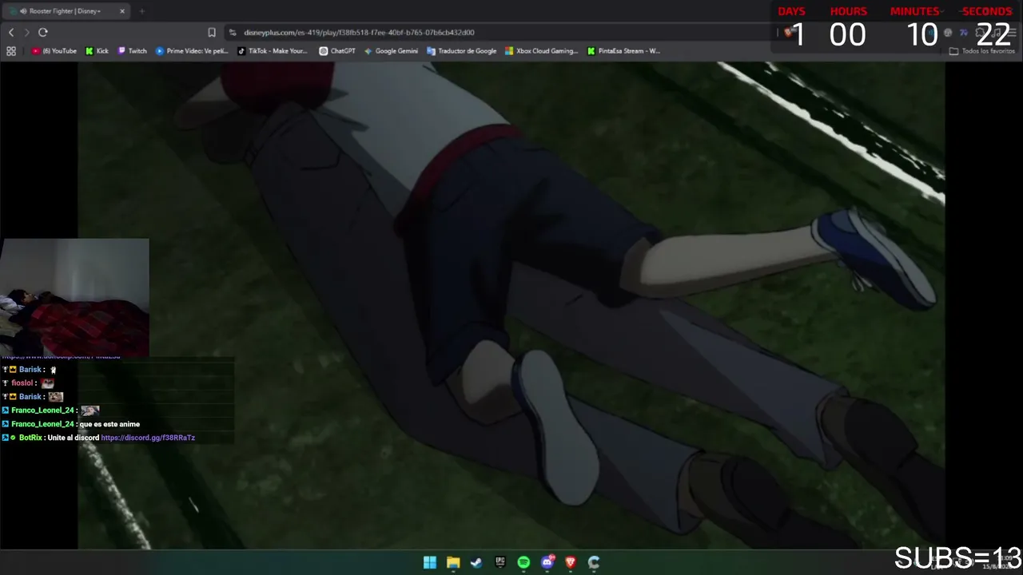This screenshot has height=575, width=1023.
Task: Reload the Disney+ page
Action: coord(43,32)
